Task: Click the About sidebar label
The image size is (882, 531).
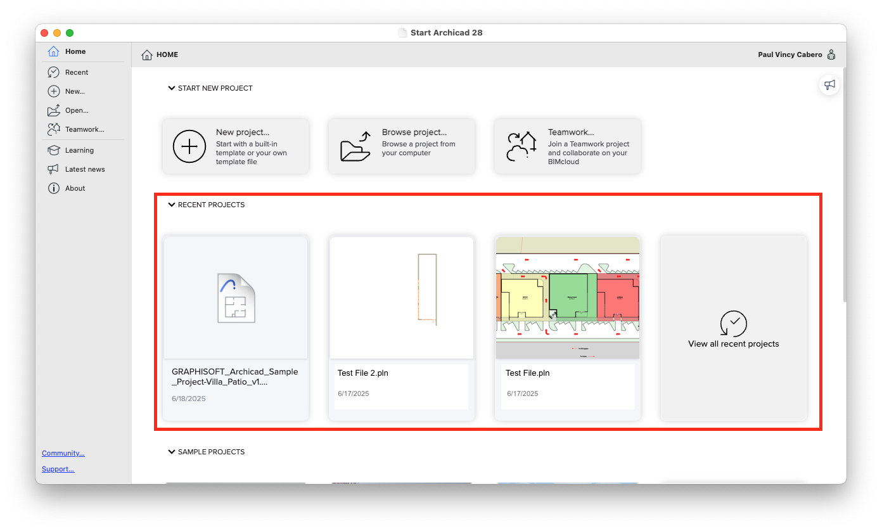Action: [x=75, y=188]
